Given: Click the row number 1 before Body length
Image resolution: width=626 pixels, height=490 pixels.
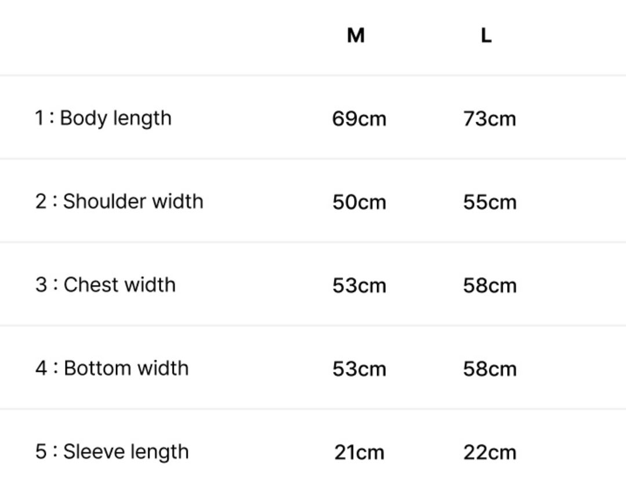Looking at the screenshot, I should (x=39, y=118).
